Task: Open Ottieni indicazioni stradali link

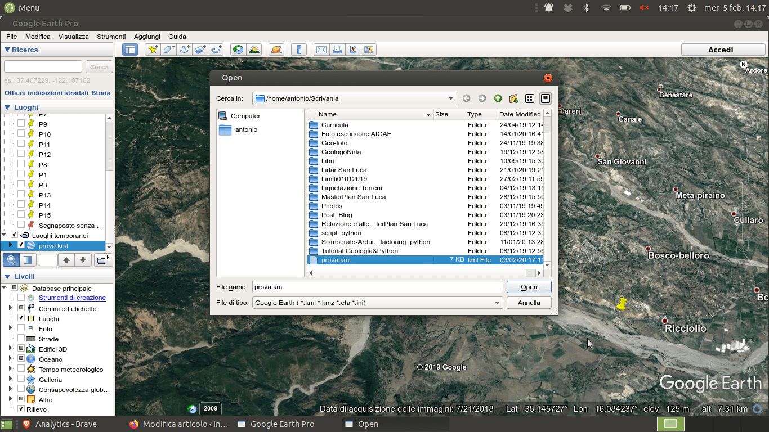Action: point(46,93)
